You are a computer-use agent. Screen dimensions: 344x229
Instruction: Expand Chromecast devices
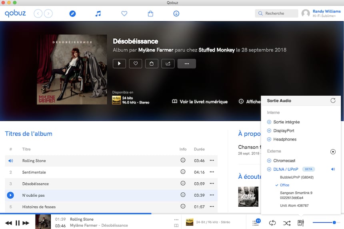tap(269, 160)
